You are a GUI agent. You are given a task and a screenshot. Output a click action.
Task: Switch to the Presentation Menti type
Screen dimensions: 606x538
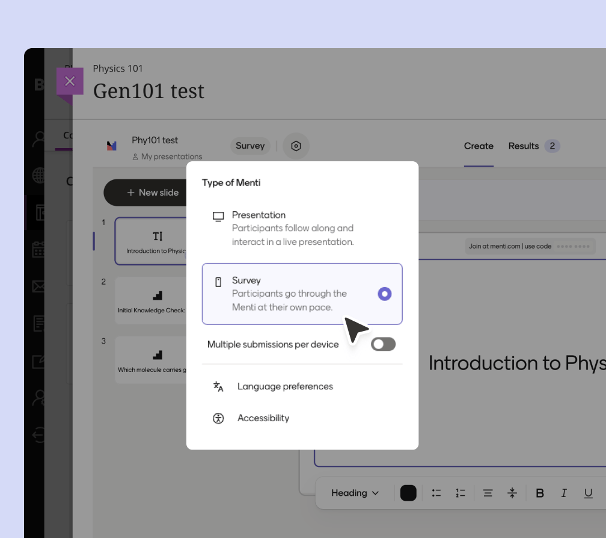[x=259, y=215]
